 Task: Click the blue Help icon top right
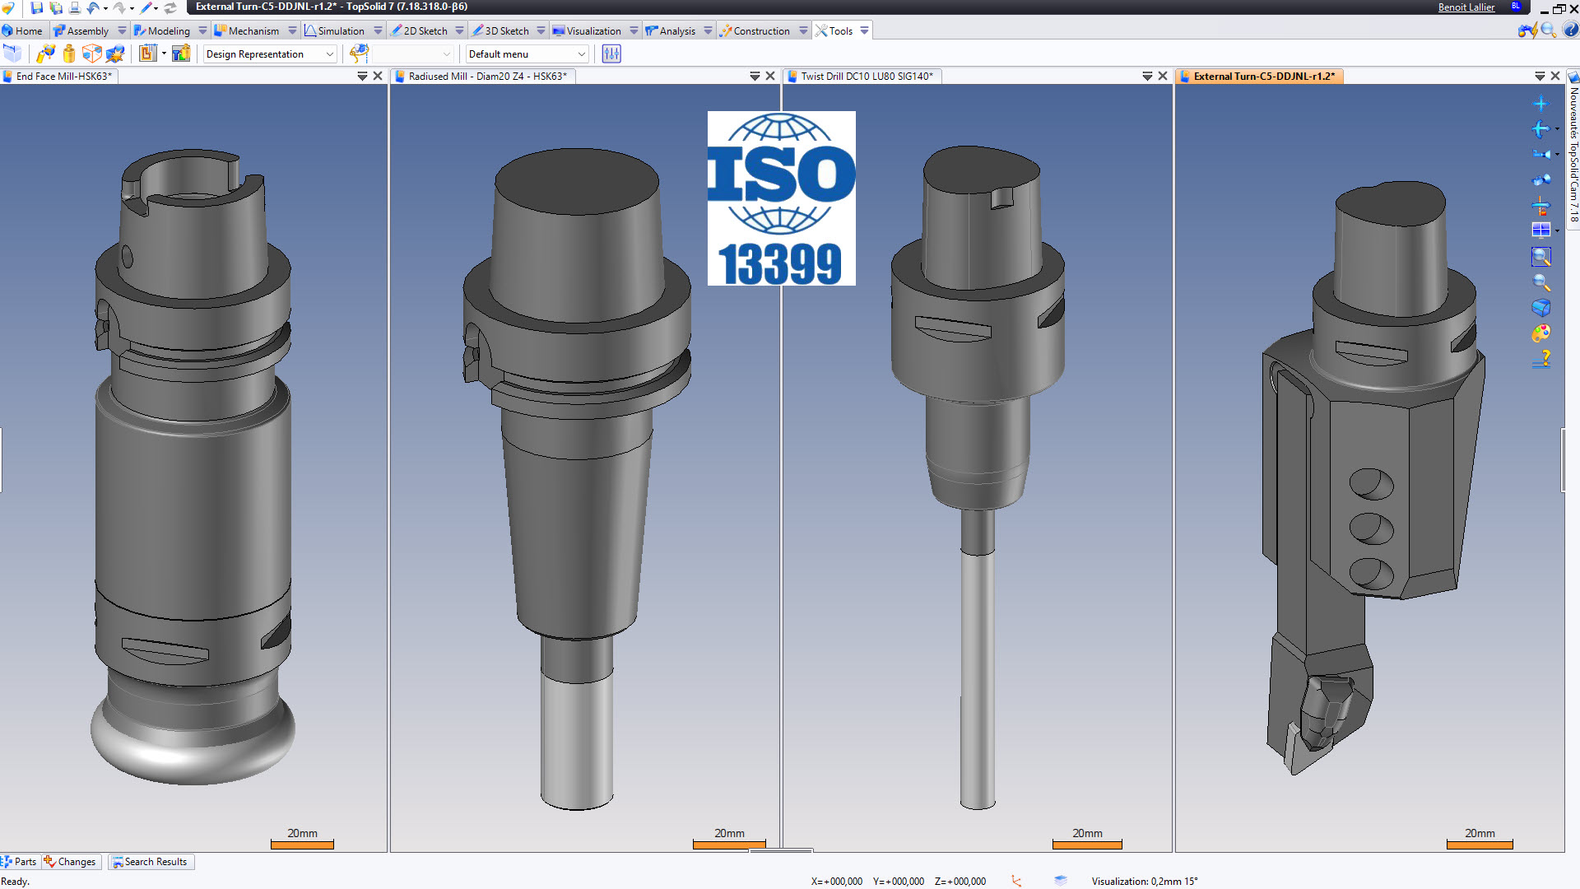click(1570, 30)
